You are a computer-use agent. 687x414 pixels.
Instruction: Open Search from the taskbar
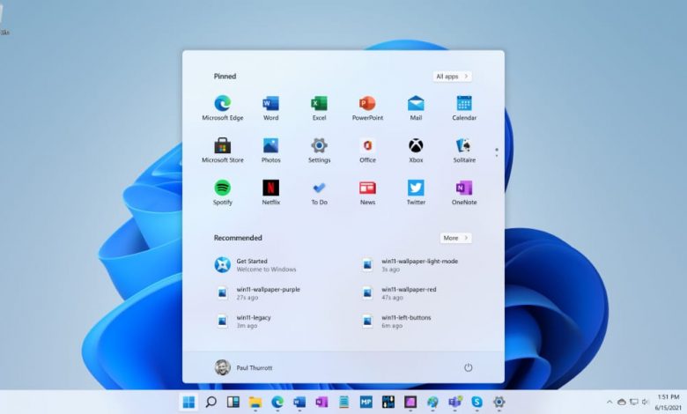(x=211, y=402)
